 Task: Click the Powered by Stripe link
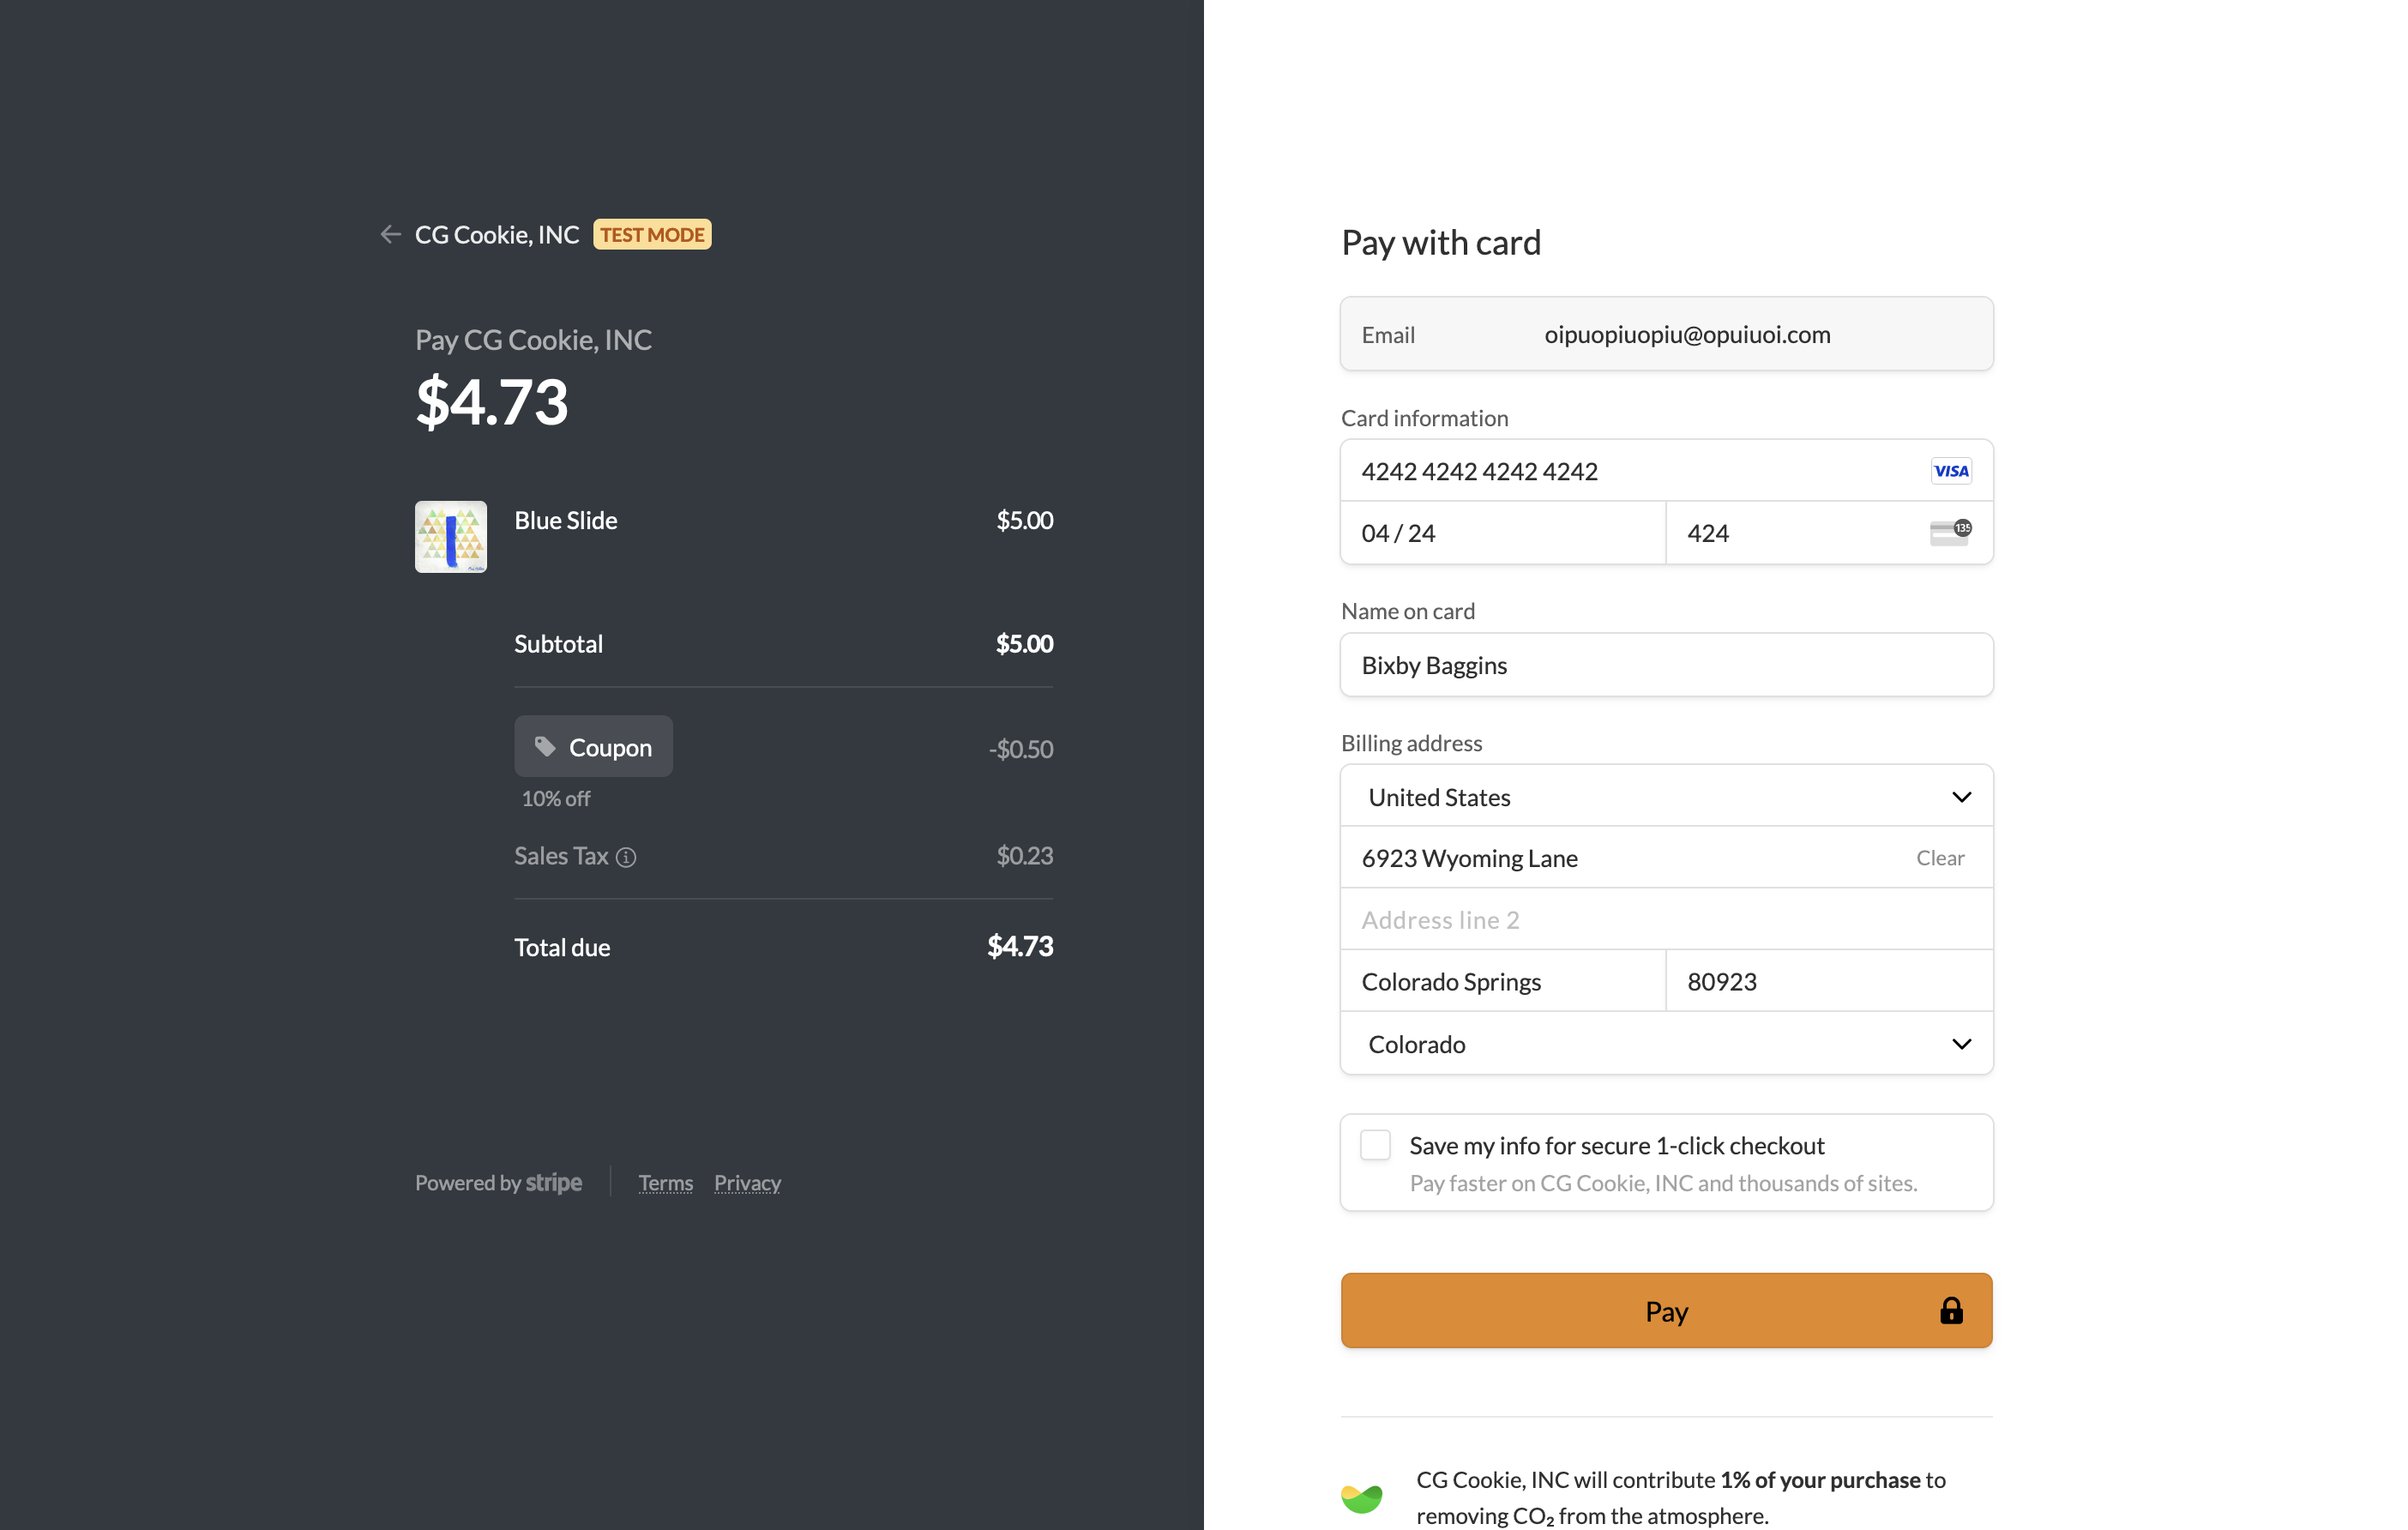pos(498,1183)
